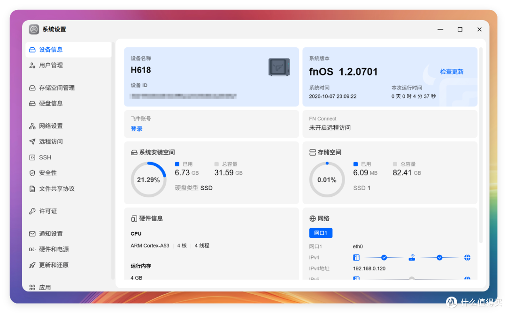The width and height of the screenshot is (507, 313).
Task: Click 检查更新 link
Action: click(452, 72)
